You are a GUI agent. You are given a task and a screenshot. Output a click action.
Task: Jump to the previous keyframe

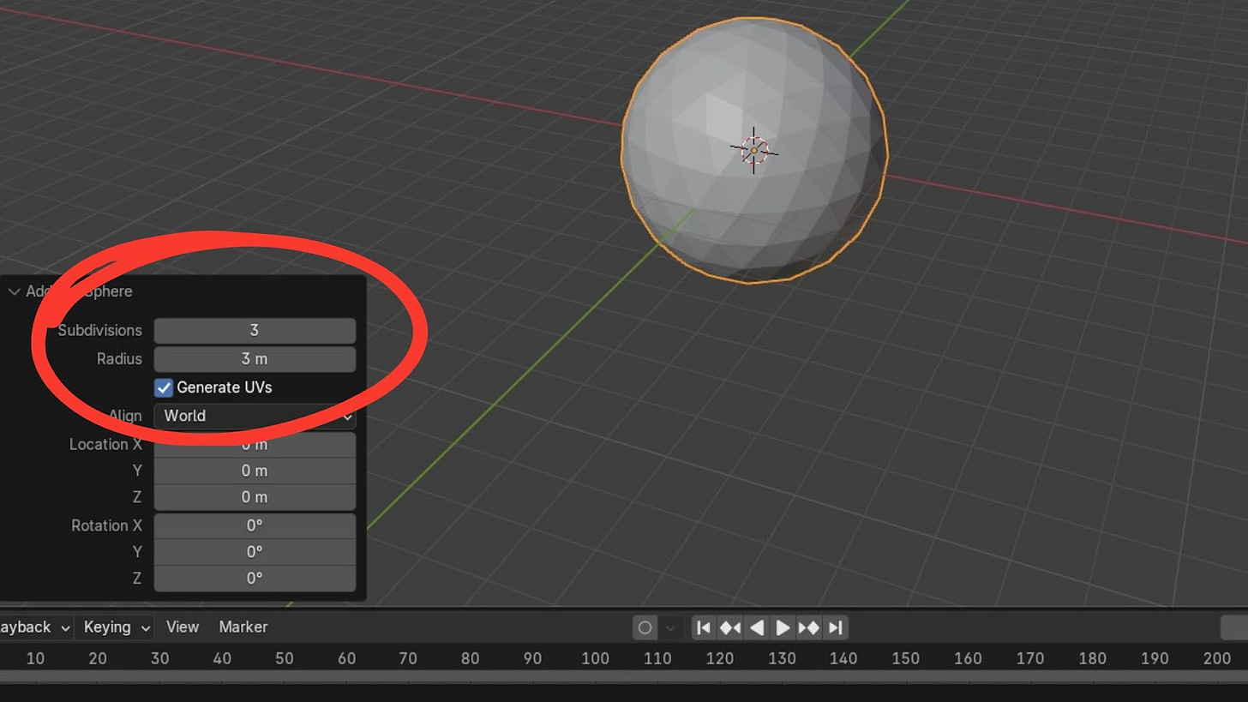(x=730, y=627)
